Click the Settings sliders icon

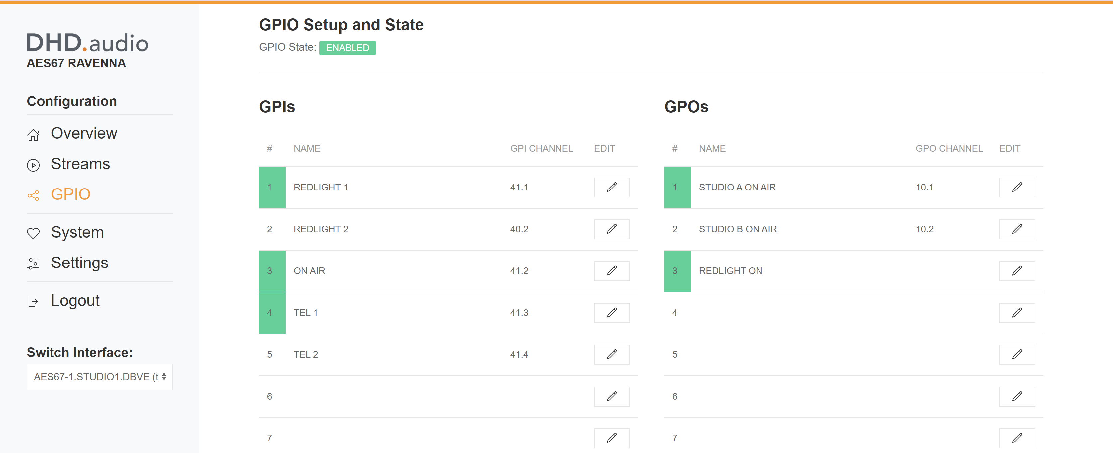click(x=33, y=264)
